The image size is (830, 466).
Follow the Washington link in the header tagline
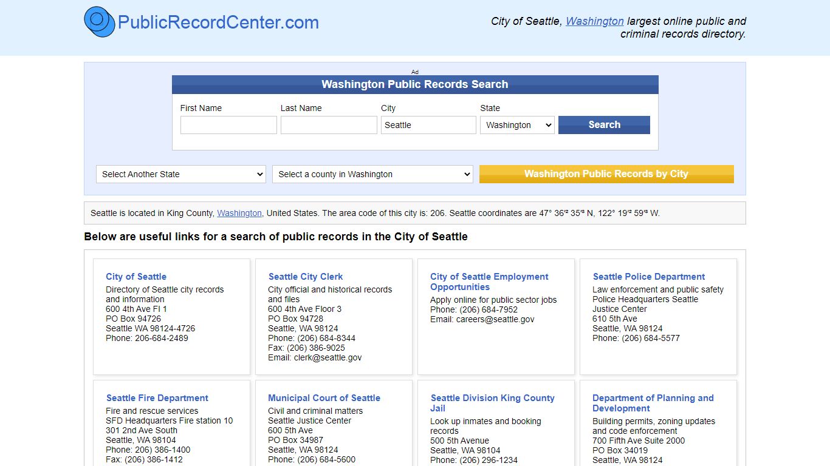tap(595, 21)
